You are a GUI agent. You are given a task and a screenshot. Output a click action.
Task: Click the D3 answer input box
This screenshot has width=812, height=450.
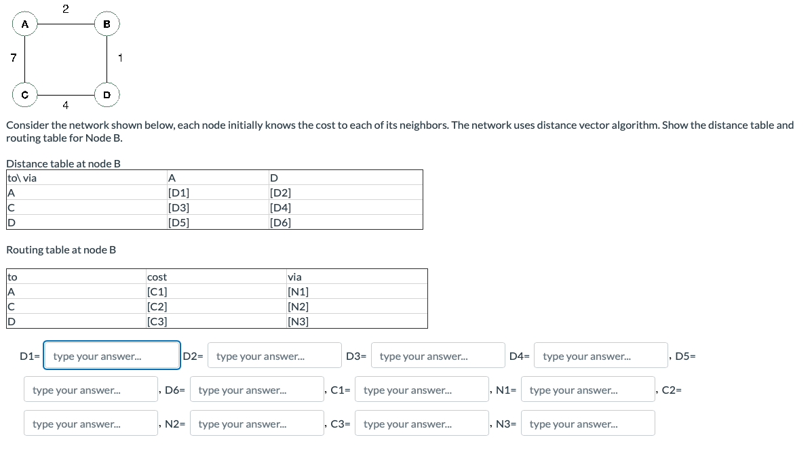(438, 355)
